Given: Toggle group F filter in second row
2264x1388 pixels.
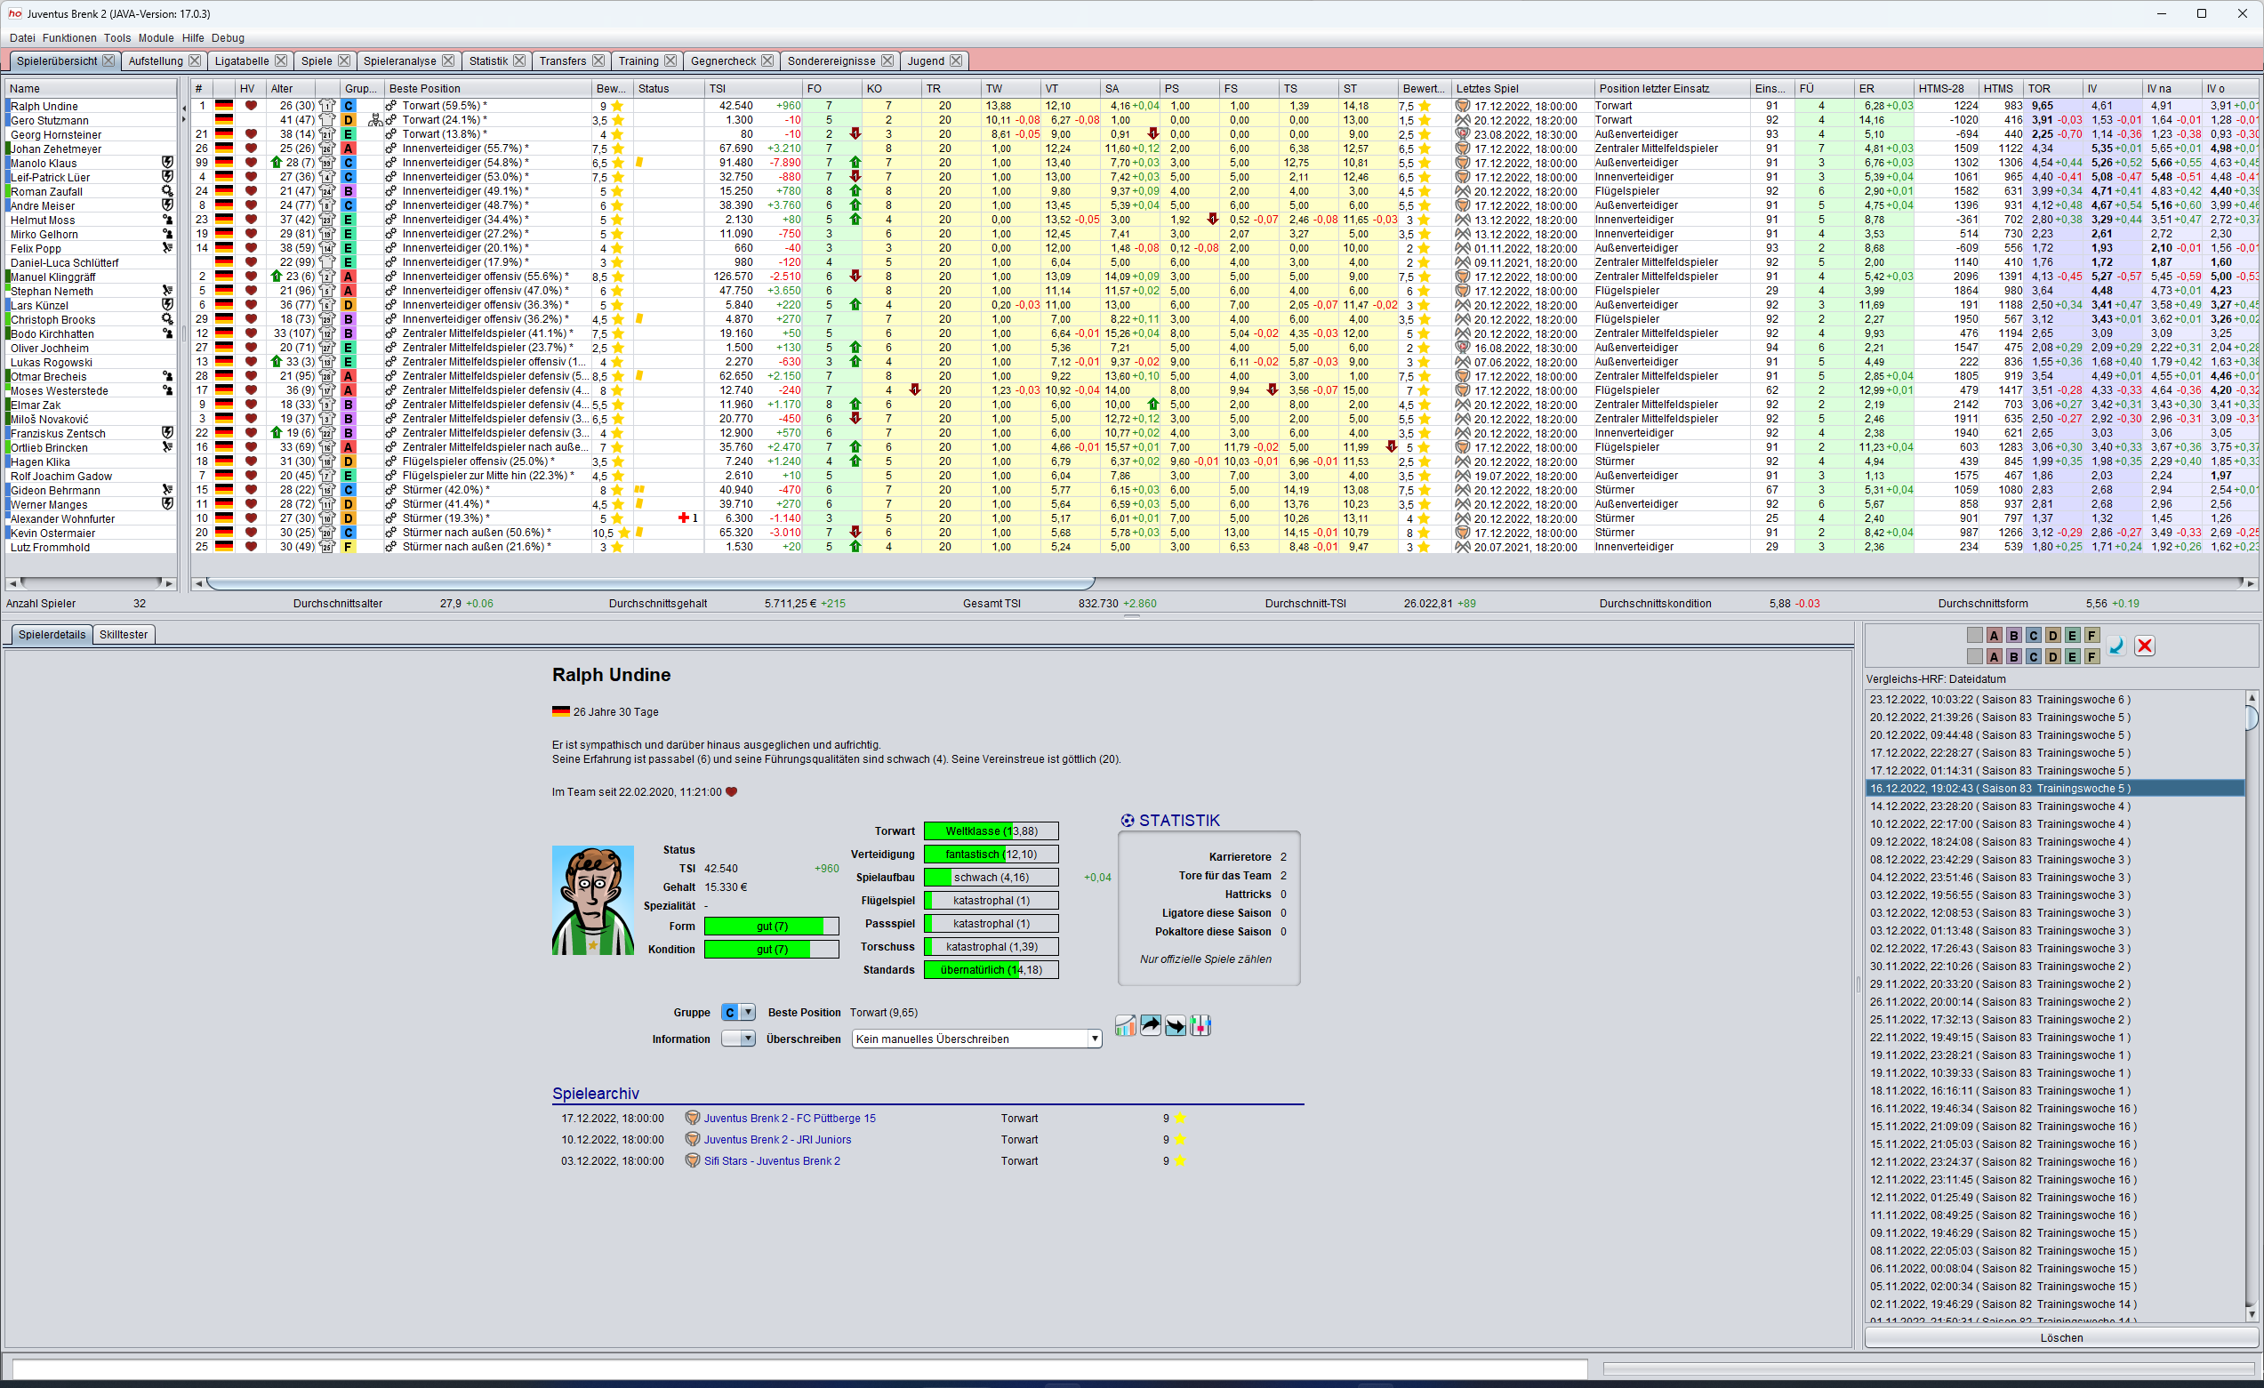Looking at the screenshot, I should coord(2092,657).
